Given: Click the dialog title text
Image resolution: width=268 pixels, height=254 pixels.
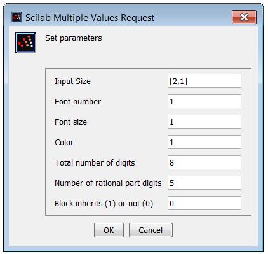Looking at the screenshot, I should pos(90,18).
